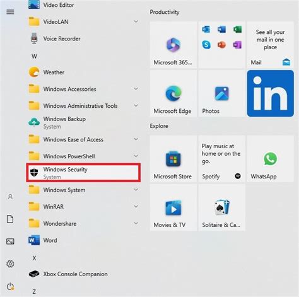Click the Power icon in the sidebar
Image resolution: width=299 pixels, height=297 pixels.
coord(10,287)
